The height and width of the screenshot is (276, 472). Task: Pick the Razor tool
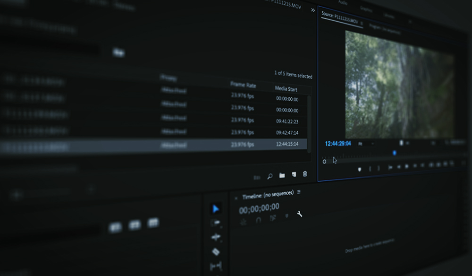216,251
